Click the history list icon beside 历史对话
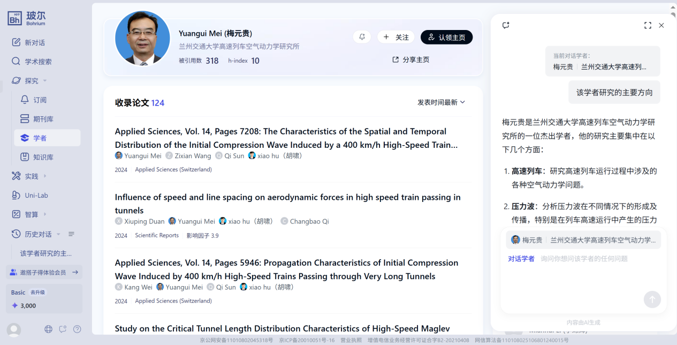 point(71,234)
